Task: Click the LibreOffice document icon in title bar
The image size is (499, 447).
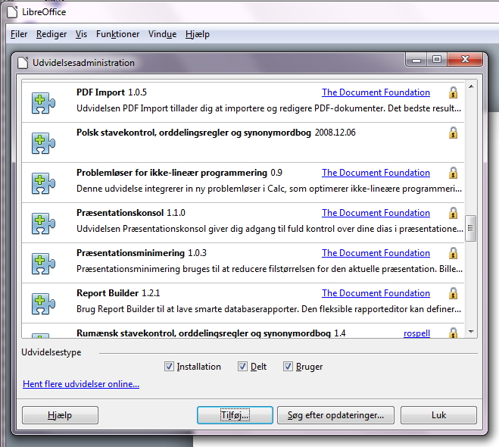Action: (x=12, y=12)
